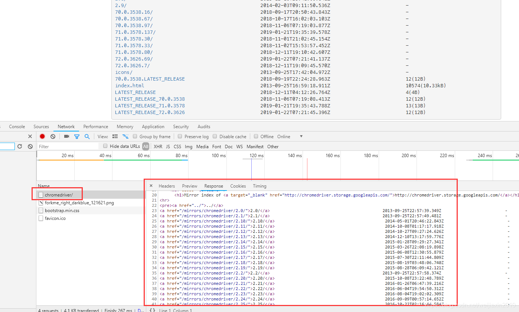Toggle Hide data URLs checkbox
519x312 pixels.
105,146
